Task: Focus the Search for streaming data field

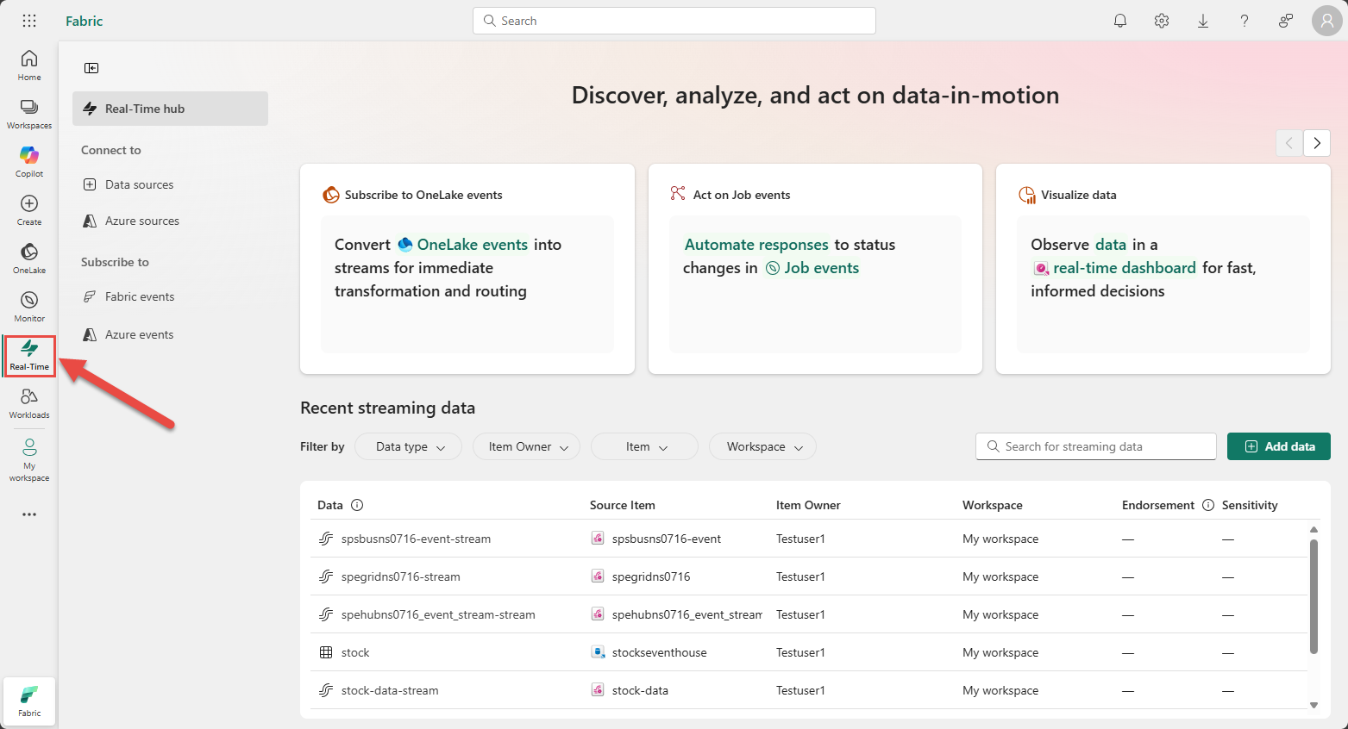Action: coord(1096,446)
